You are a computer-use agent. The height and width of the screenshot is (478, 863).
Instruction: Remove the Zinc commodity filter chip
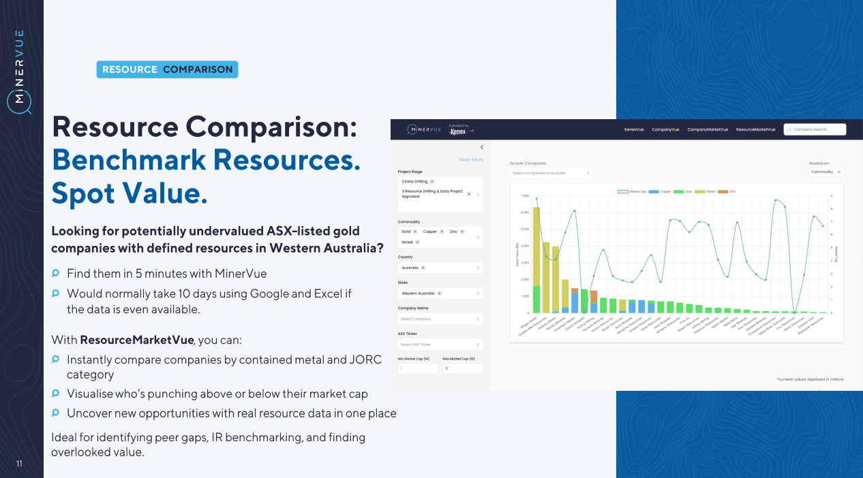pos(463,232)
